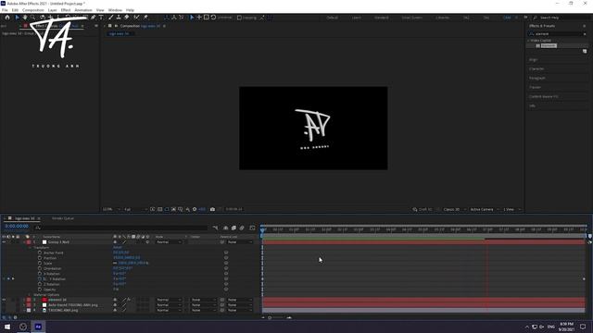Enable motion blur for the composition timeline
Viewport: 593px width, 333px height.
coord(242,228)
